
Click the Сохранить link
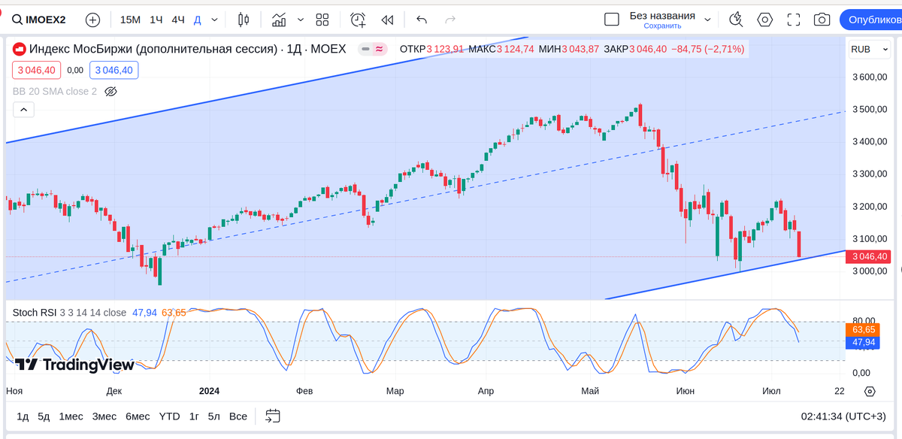(662, 26)
